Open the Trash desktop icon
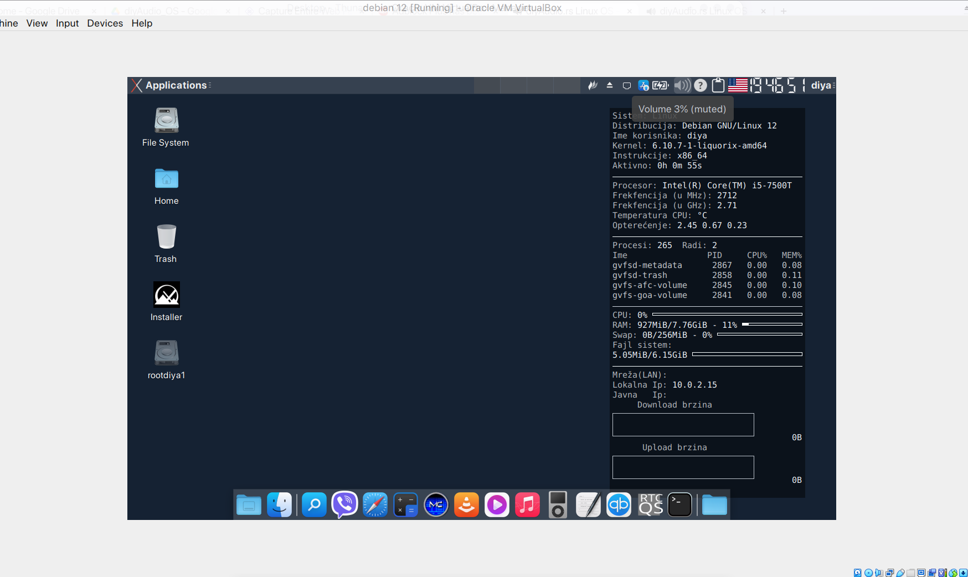The width and height of the screenshot is (968, 577). (166, 244)
